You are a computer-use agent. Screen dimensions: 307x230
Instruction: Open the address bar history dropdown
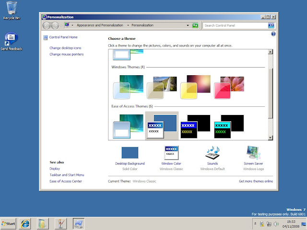click(x=188, y=25)
